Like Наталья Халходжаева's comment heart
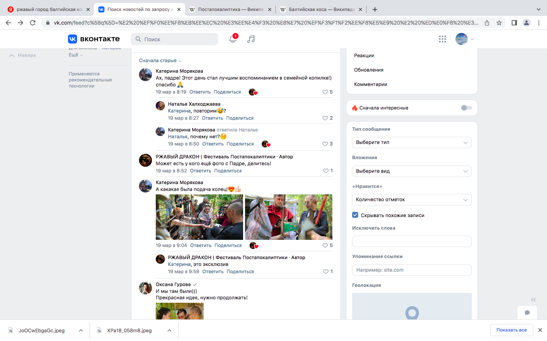Screen dimensions: 547x341 tap(325, 118)
